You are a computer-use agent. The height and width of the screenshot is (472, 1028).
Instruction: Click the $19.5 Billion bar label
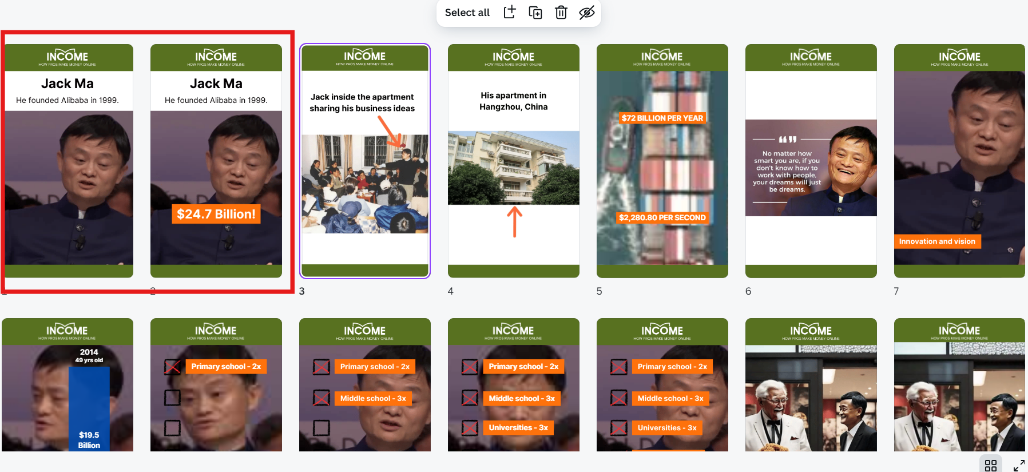[x=89, y=440]
